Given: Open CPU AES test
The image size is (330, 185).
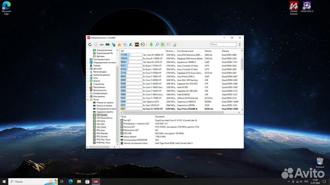Looking at the screenshot, I should (100, 124).
